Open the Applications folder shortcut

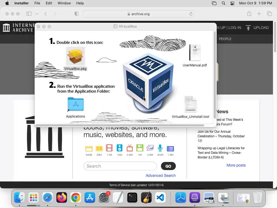(76, 104)
